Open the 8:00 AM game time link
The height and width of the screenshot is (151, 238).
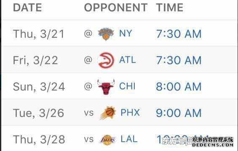[x=179, y=86]
